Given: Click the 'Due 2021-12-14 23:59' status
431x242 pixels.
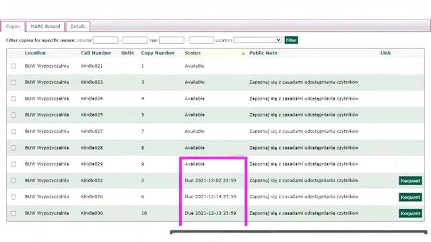Looking at the screenshot, I should (x=210, y=196).
